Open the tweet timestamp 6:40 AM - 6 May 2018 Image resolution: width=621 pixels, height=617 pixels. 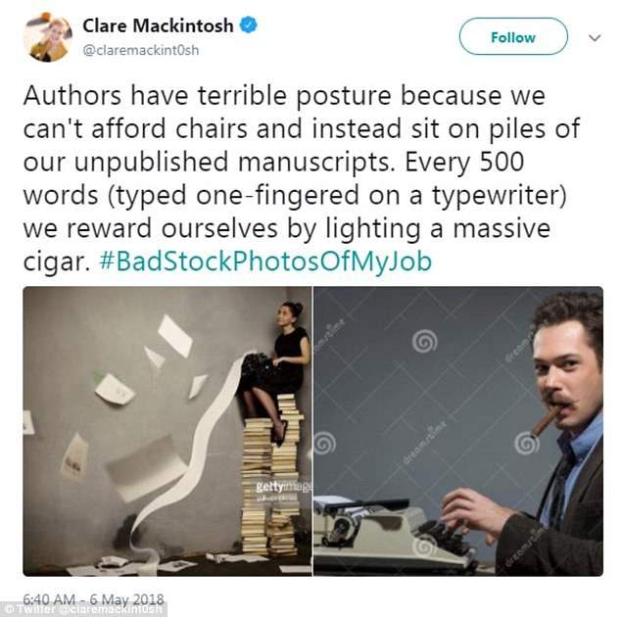pyautogui.click(x=93, y=598)
